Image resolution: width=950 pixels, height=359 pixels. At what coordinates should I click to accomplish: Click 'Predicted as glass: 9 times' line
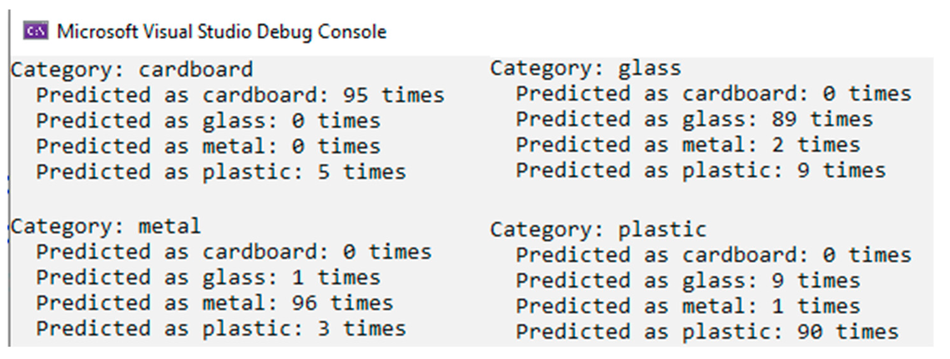[688, 281]
